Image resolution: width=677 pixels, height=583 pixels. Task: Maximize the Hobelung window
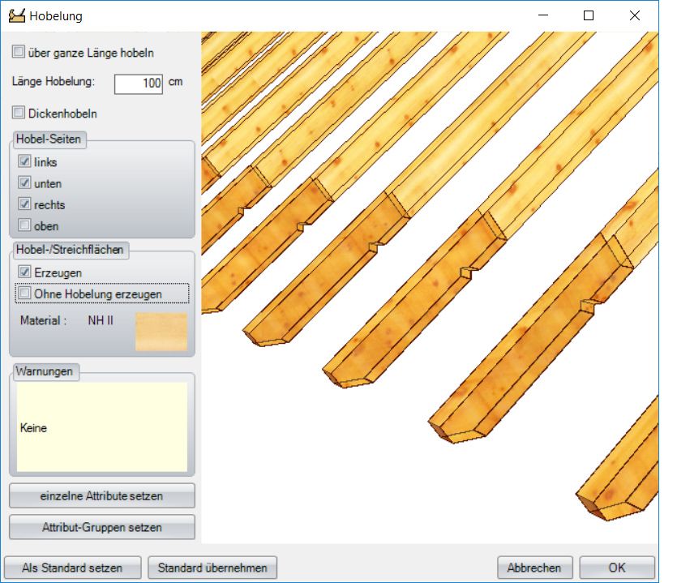[589, 15]
